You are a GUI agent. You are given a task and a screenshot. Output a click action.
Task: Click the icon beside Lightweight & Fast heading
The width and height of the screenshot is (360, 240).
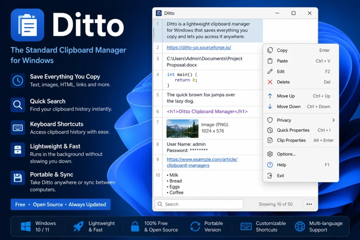[x=18, y=150]
